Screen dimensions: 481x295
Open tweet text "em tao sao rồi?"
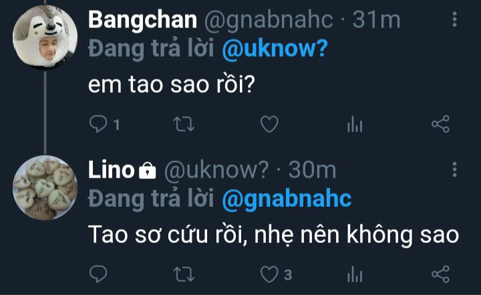click(x=170, y=87)
